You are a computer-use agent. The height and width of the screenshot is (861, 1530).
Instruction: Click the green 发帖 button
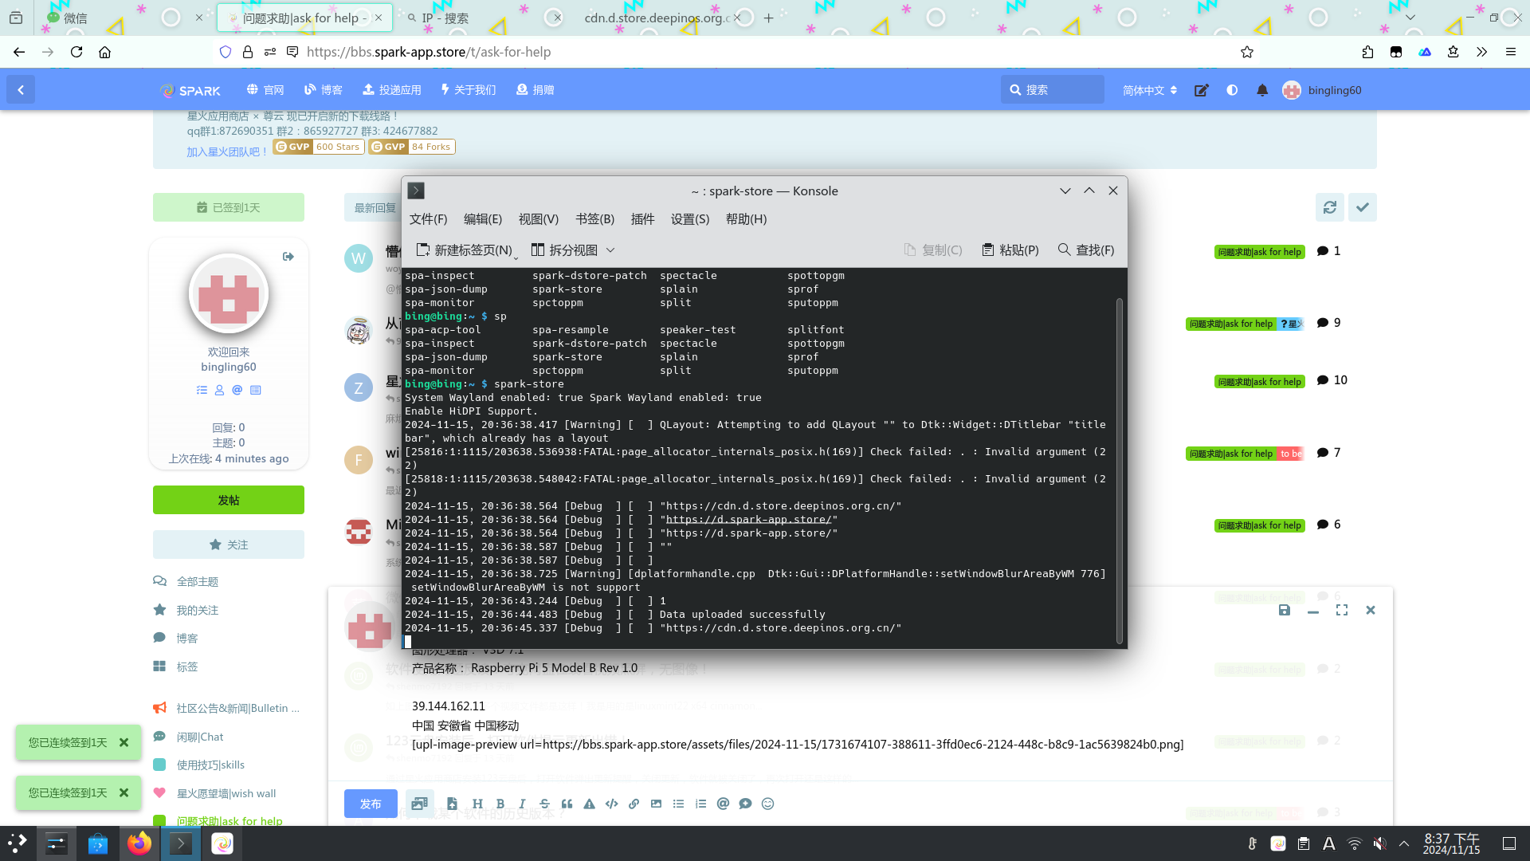click(229, 500)
